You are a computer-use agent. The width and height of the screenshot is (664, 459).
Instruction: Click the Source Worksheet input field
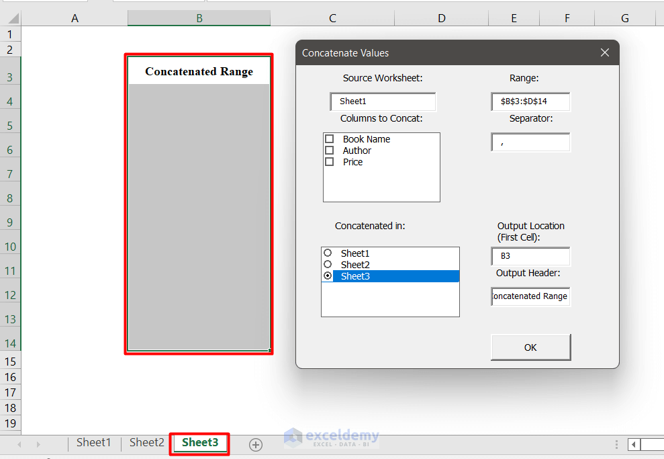382,101
